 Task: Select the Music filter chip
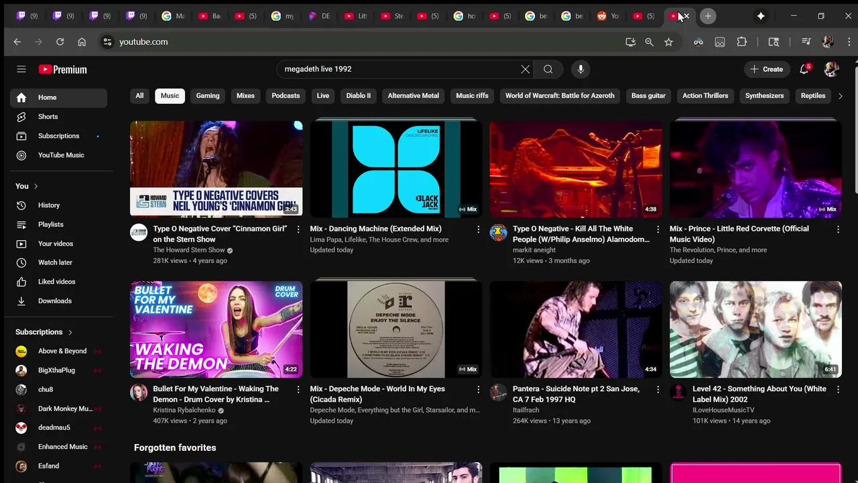pyautogui.click(x=170, y=95)
